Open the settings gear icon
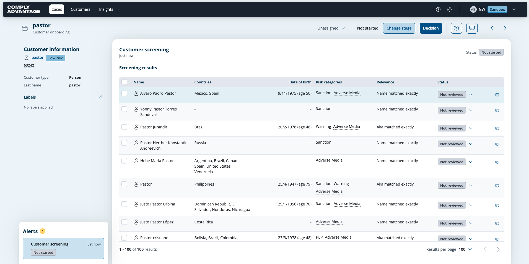This screenshot has height=264, width=529. click(449, 9)
